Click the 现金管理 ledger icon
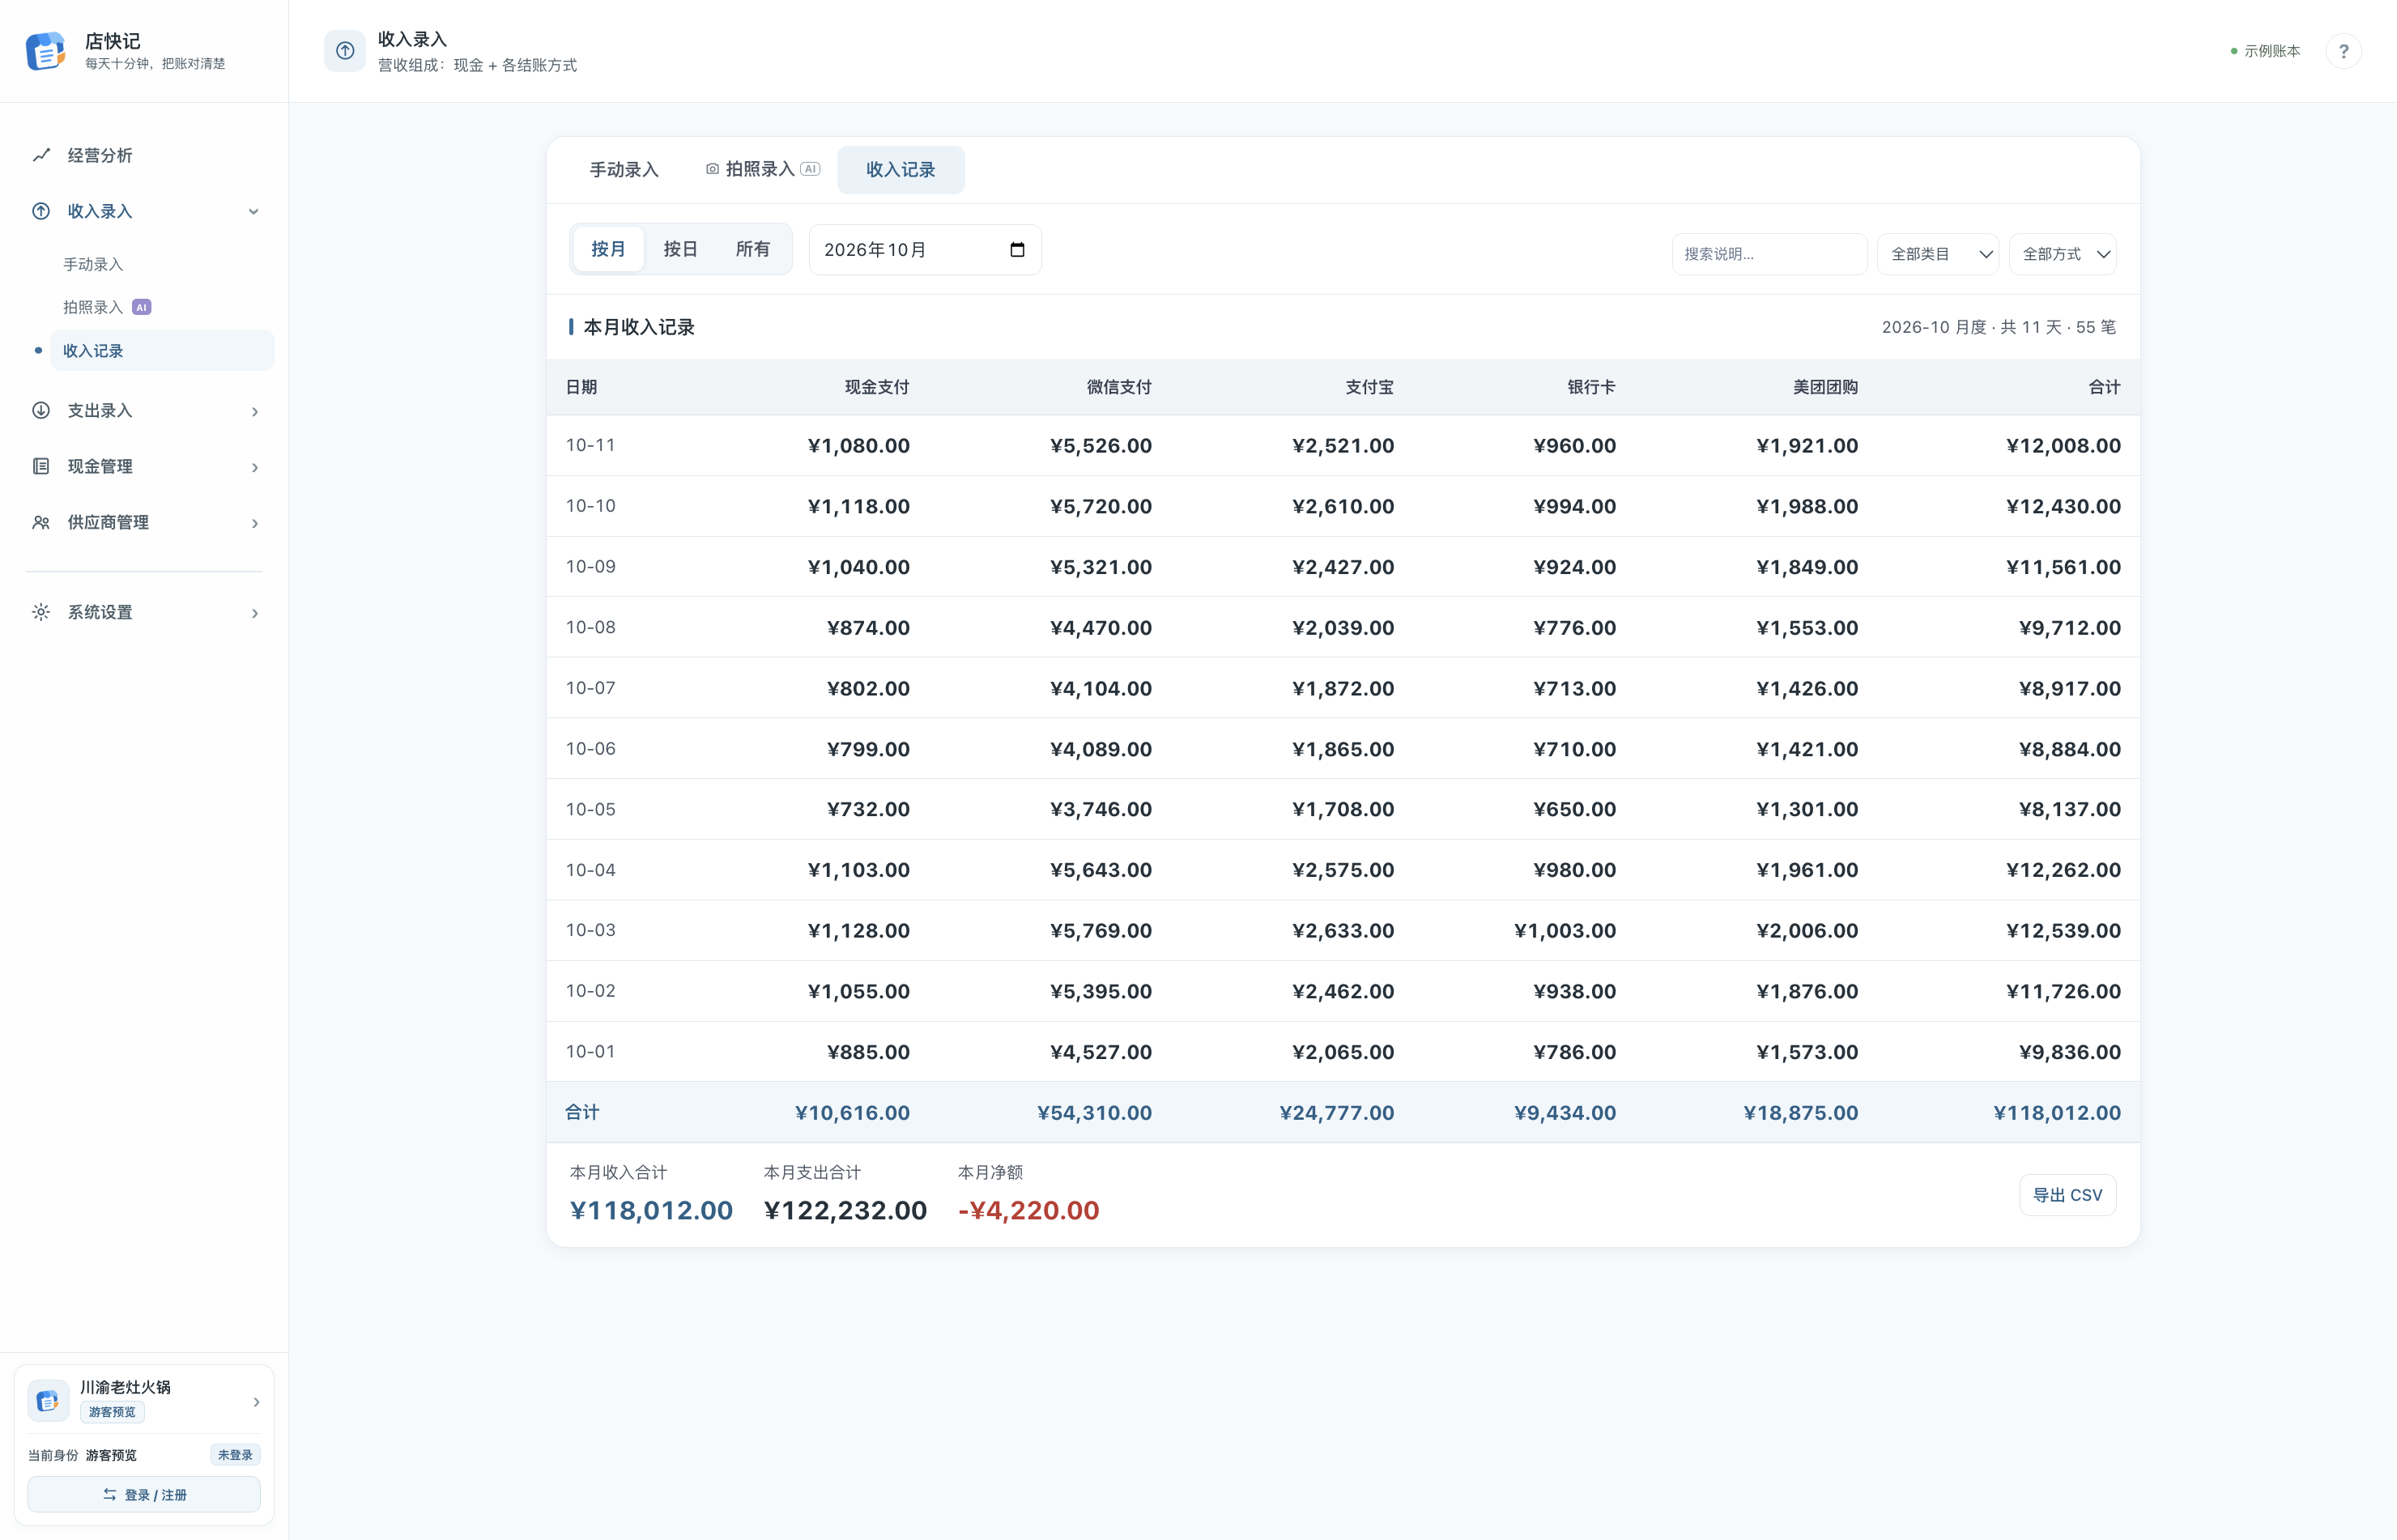Viewport: 2397px width, 1540px height. click(x=41, y=466)
